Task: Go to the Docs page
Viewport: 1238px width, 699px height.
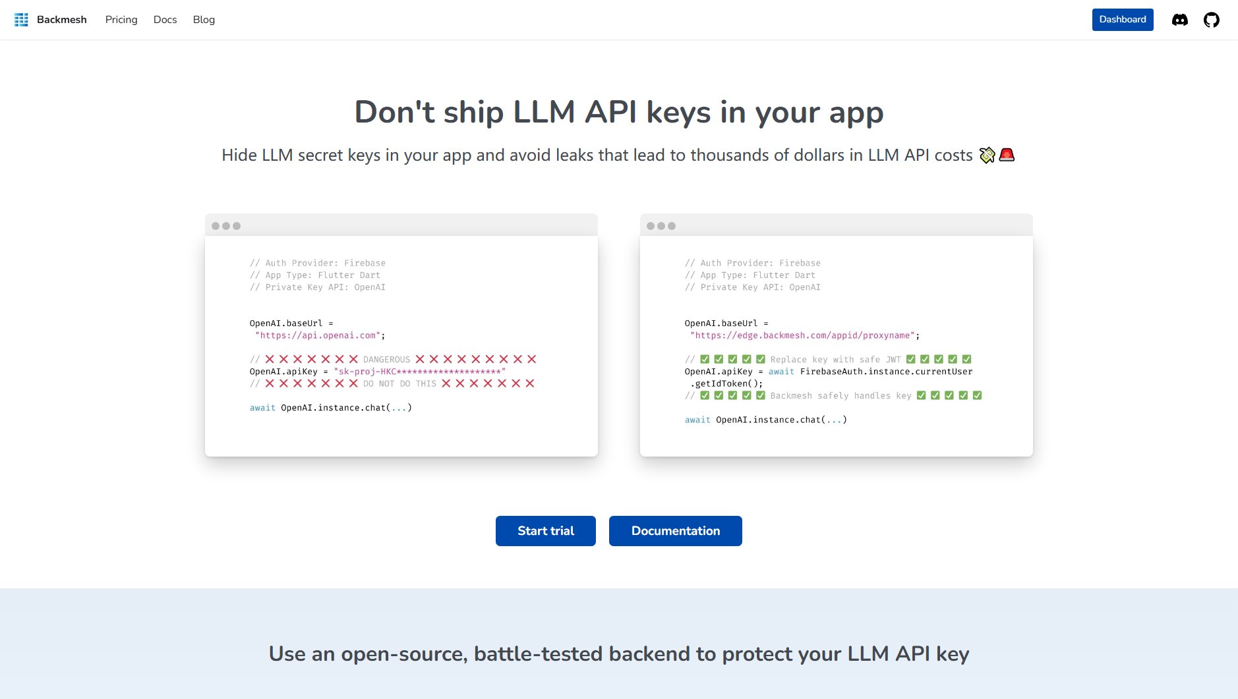Action: coord(165,20)
